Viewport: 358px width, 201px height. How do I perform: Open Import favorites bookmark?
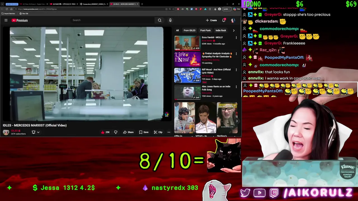point(8,13)
